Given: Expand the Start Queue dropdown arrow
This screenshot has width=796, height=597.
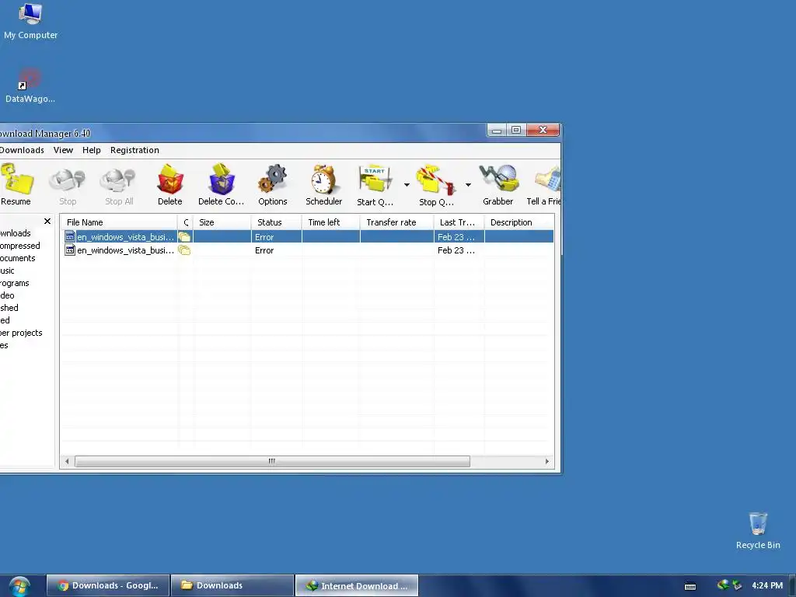Looking at the screenshot, I should [x=407, y=185].
